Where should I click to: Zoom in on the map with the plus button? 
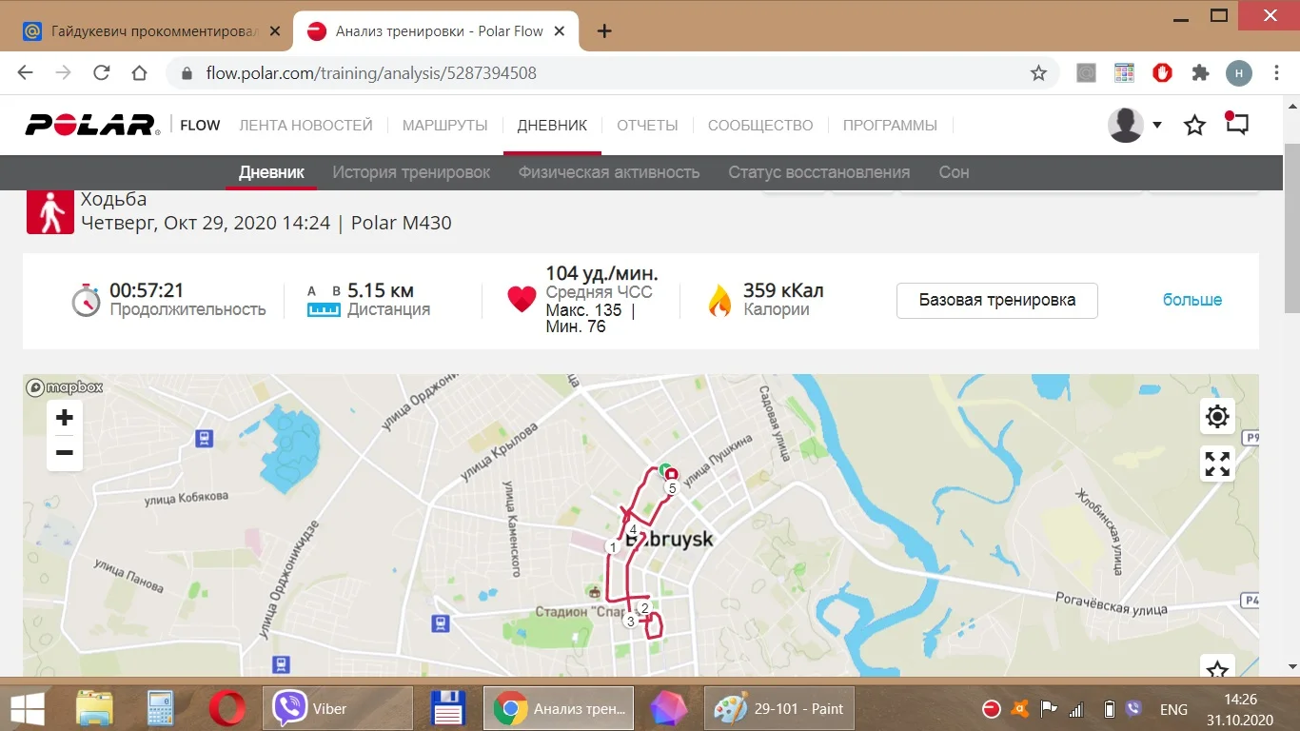(65, 418)
